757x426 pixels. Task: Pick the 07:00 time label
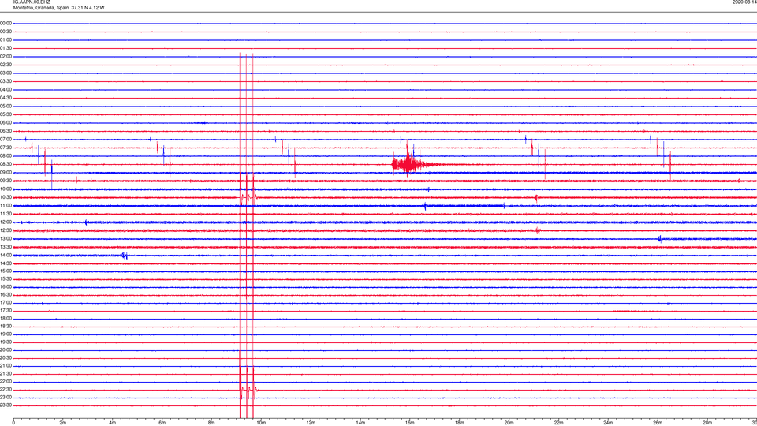click(x=6, y=139)
